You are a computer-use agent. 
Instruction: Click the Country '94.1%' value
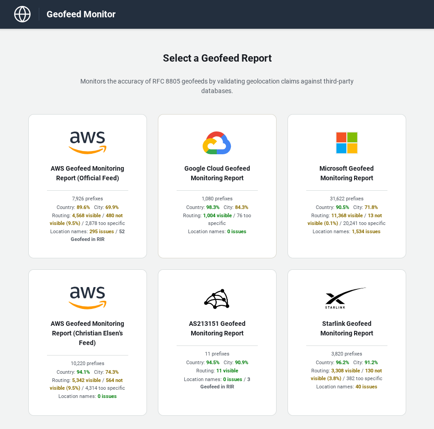[84, 372]
